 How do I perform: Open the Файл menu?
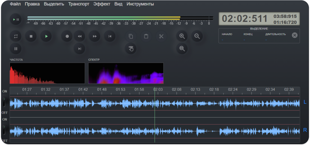[x=15, y=4]
